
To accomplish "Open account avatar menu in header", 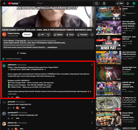I will [134, 3].
